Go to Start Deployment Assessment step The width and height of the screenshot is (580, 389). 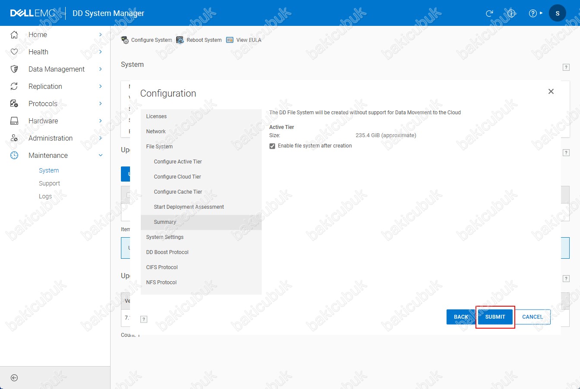(201, 207)
